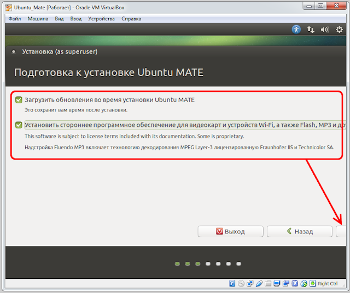Open the Устройства menu
The width and height of the screenshot is (350, 293).
(101, 19)
